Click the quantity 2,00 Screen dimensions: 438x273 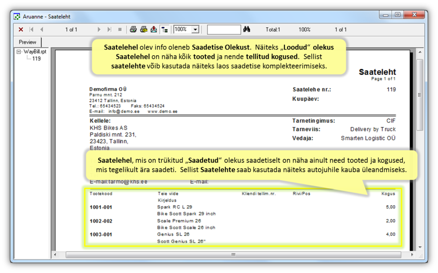click(x=390, y=221)
